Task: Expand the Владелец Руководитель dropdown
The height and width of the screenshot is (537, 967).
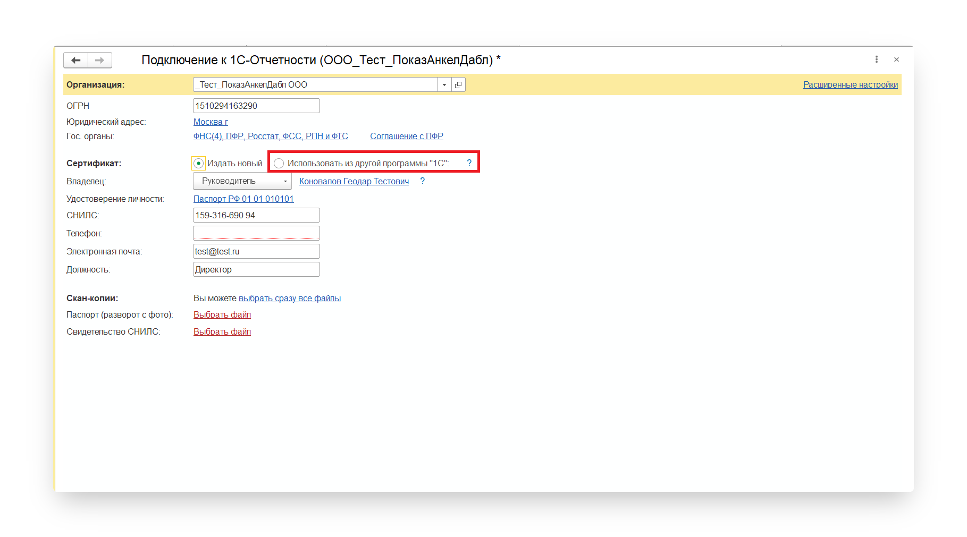Action: click(x=242, y=181)
